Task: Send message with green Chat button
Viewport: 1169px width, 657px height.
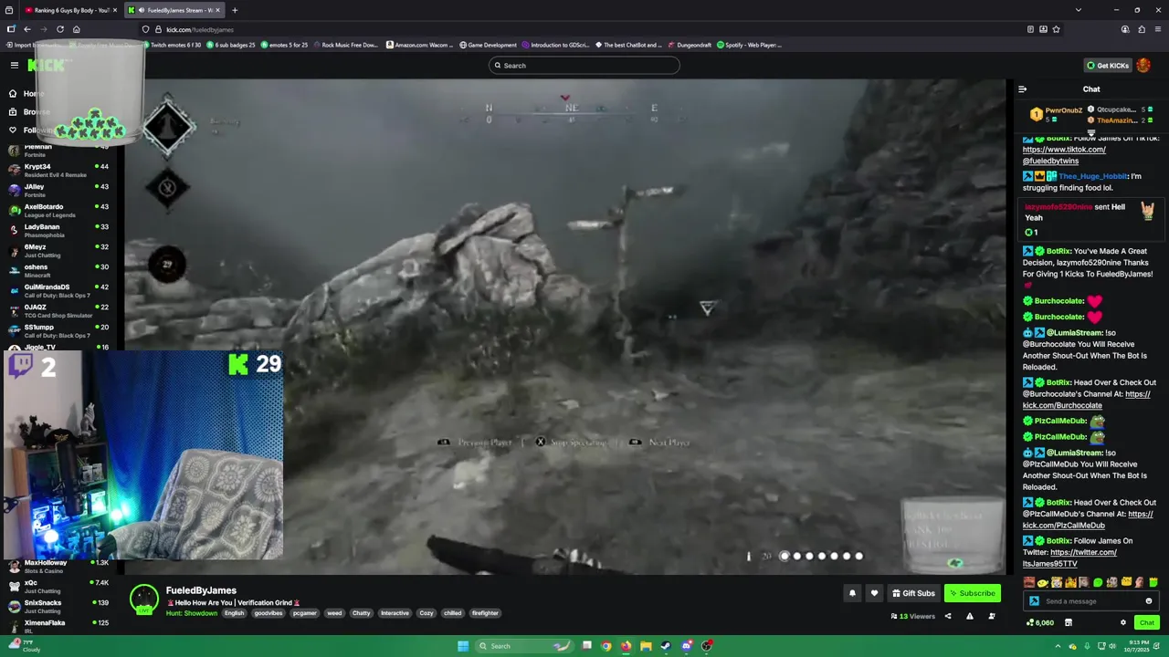Action: [1146, 622]
